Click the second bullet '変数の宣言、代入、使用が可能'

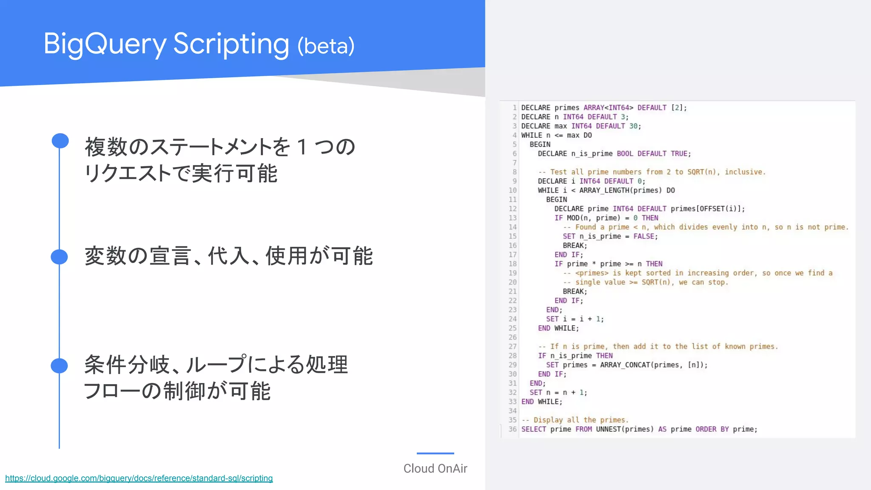pyautogui.click(x=229, y=256)
